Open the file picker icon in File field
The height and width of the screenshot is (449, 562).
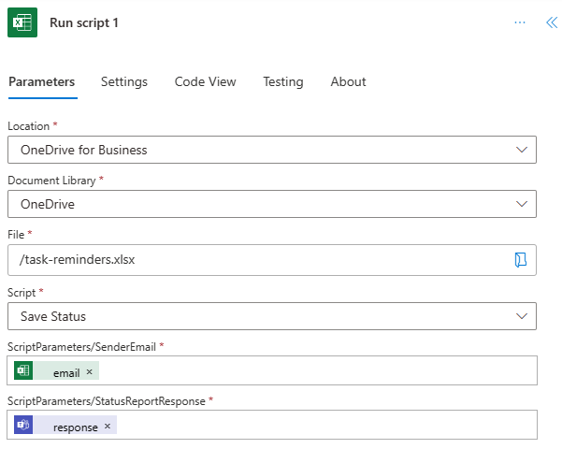(521, 260)
